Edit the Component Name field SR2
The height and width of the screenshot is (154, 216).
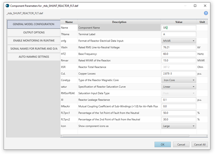click(x=179, y=27)
